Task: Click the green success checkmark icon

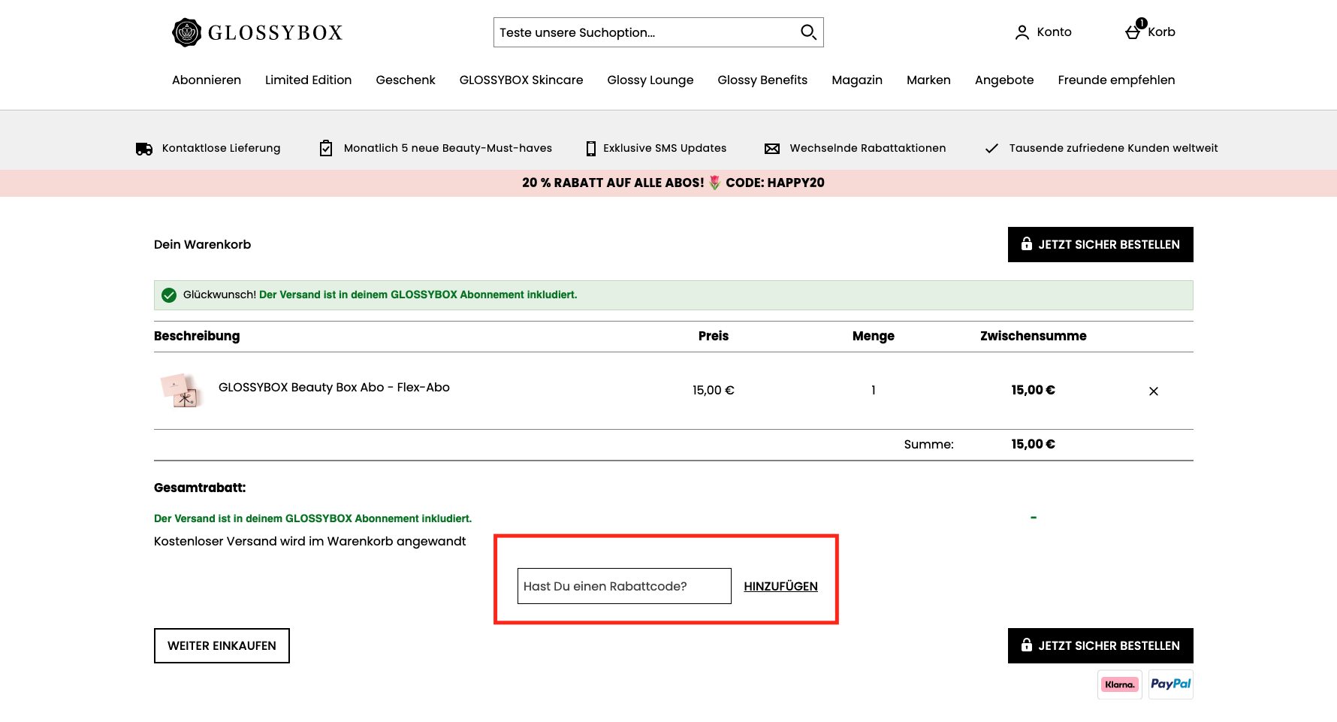Action: coord(169,295)
